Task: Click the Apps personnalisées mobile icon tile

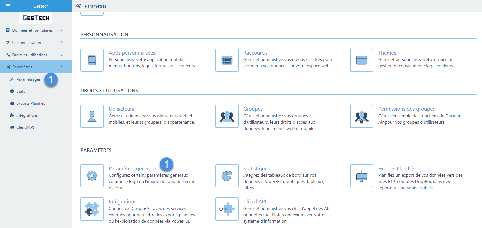Action: click(92, 60)
